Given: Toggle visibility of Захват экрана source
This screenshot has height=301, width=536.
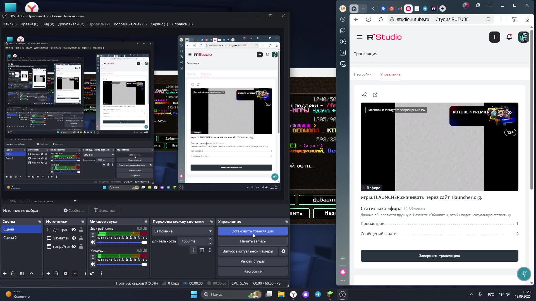Looking at the screenshot, I should click(74, 238).
